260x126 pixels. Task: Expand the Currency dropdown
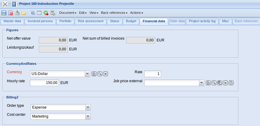click(87, 73)
